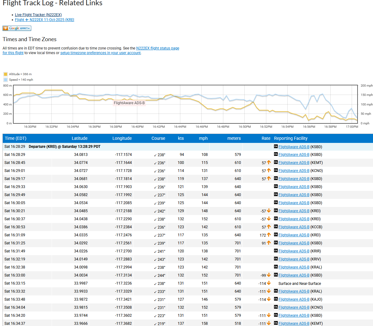Click the down arrow beside rate -99
The image size is (373, 326).
tap(269, 275)
